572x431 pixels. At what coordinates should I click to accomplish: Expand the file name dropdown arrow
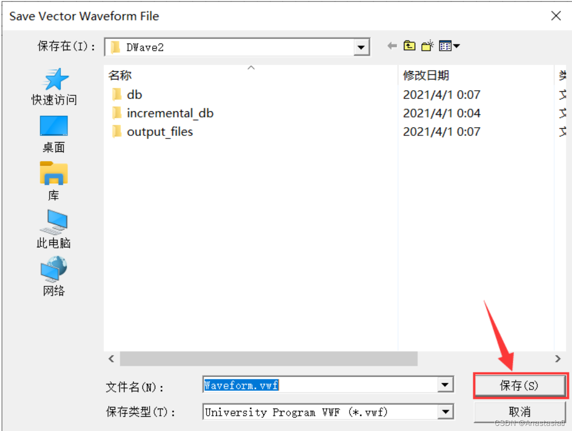pos(445,385)
